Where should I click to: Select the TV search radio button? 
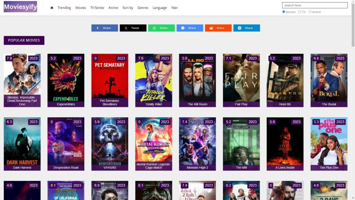[x=300, y=11]
